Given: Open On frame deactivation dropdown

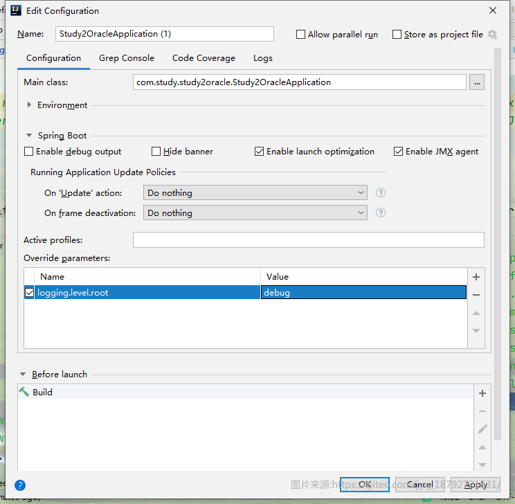Looking at the screenshot, I should click(x=255, y=213).
